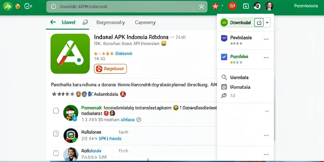The width and height of the screenshot is (324, 162).
Task: Open the Blaissuk rating link
Action: tap(124, 54)
